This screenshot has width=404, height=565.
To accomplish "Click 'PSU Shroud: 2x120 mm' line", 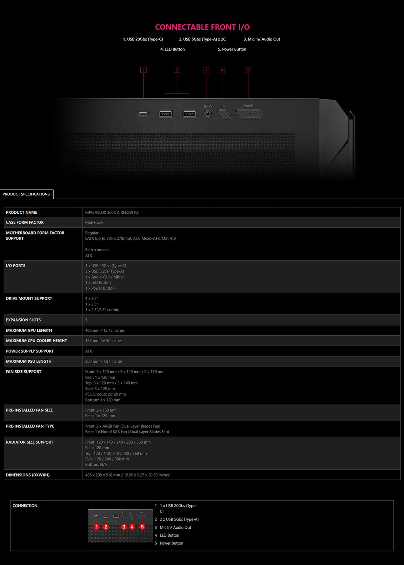I will pyautogui.click(x=106, y=394).
